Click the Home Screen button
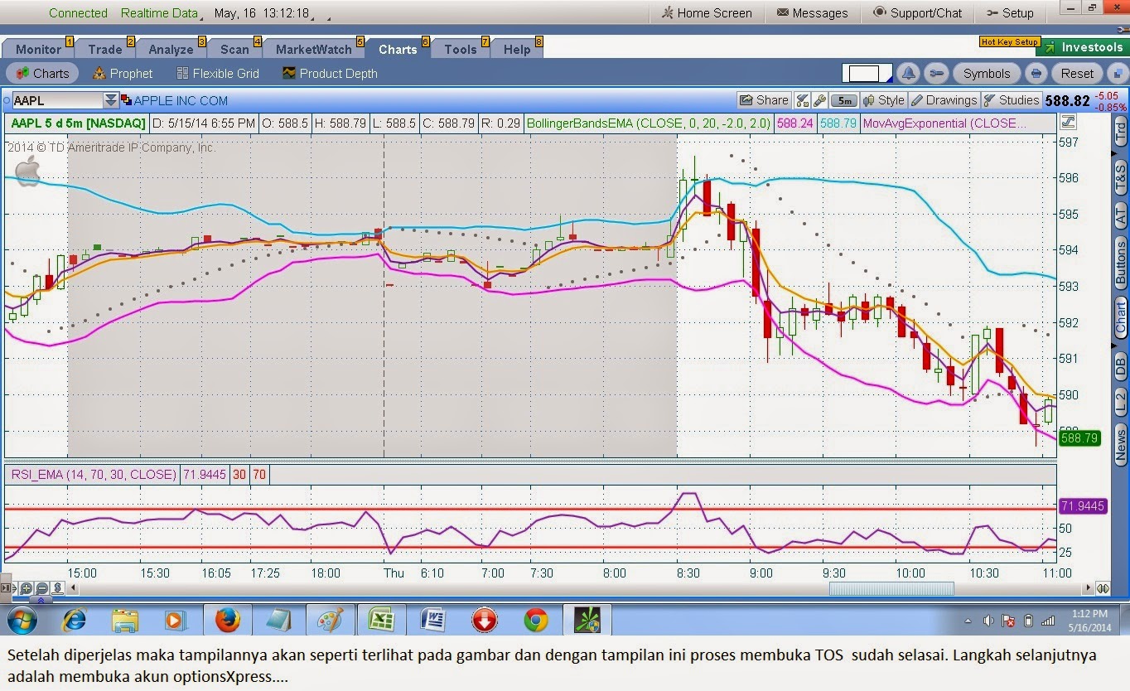 click(x=707, y=13)
